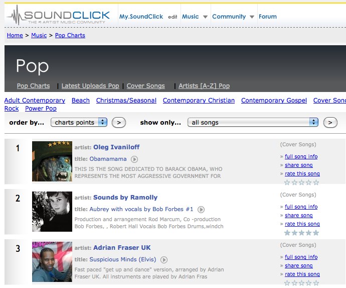Submit the order by selection arrow button

[119, 123]
